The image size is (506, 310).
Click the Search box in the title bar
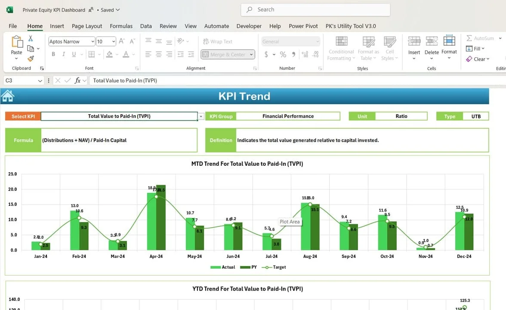click(315, 9)
